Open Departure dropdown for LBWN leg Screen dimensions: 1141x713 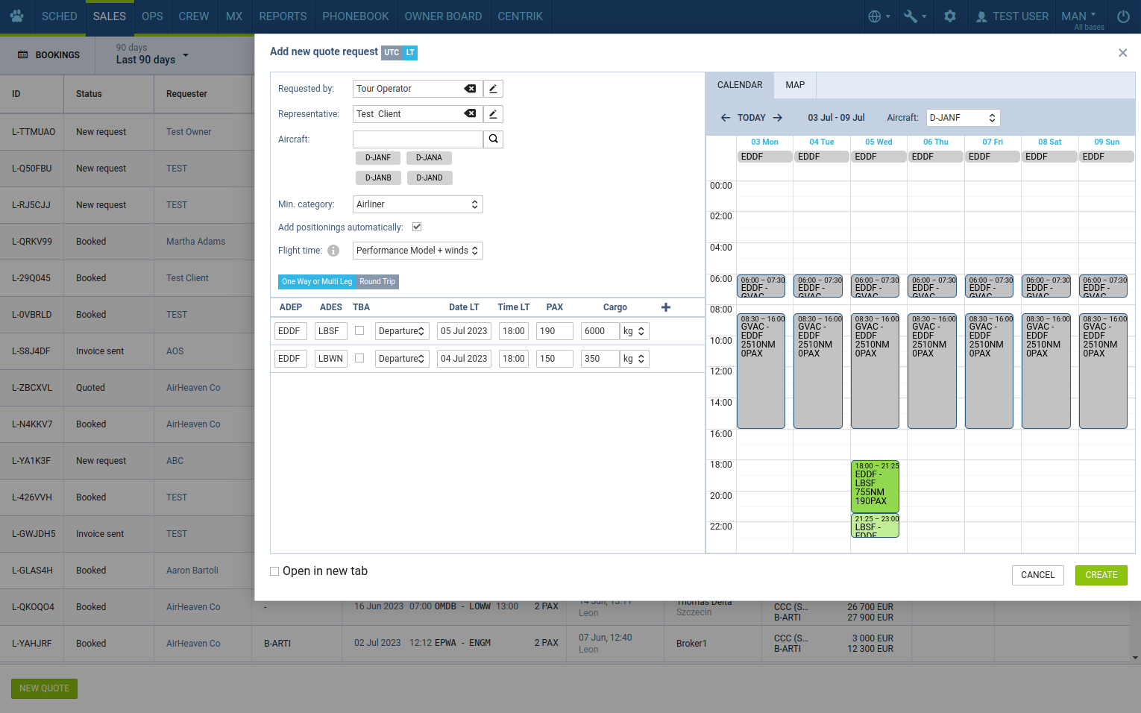tap(402, 359)
